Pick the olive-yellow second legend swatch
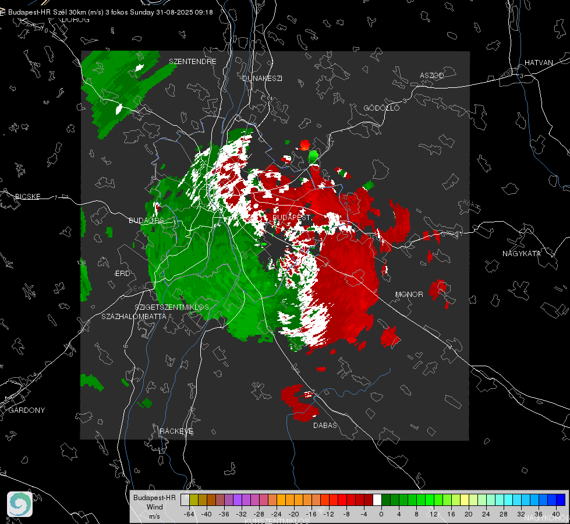This screenshot has height=524, width=570. (194, 500)
